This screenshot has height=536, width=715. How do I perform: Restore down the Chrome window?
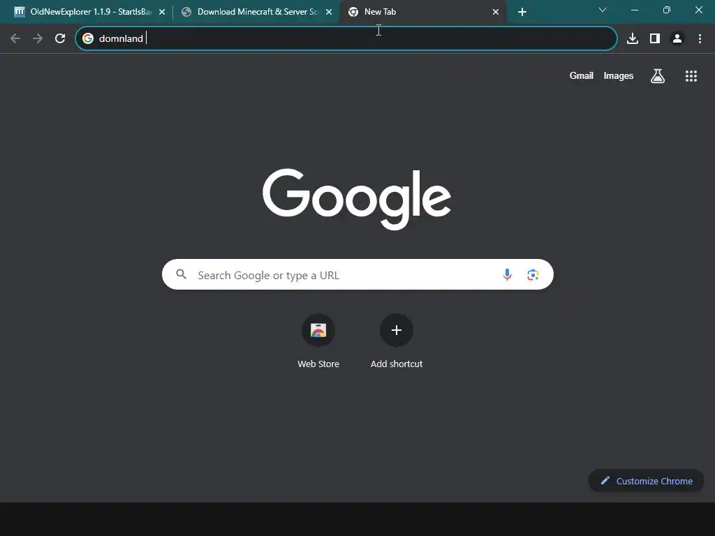667,10
